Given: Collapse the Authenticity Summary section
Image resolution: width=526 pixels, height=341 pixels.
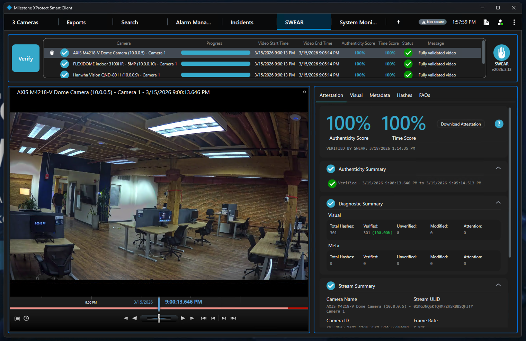Looking at the screenshot, I should 498,168.
